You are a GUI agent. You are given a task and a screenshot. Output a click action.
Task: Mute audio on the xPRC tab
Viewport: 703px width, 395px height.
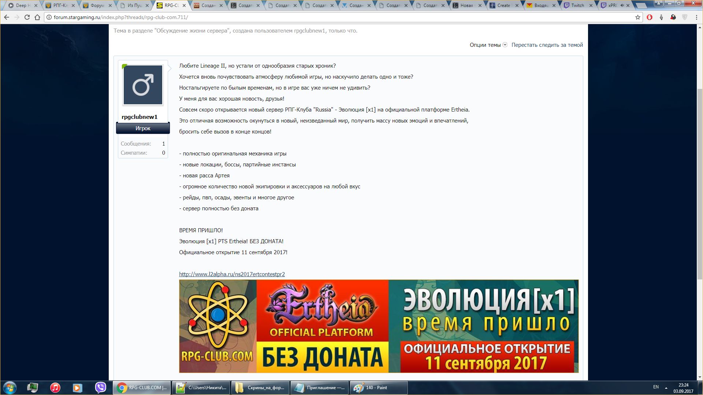coord(622,5)
